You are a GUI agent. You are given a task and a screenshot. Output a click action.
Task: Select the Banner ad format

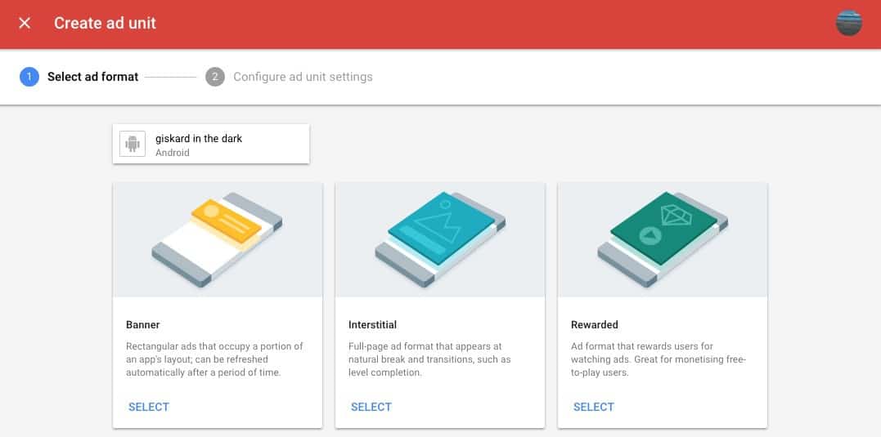(149, 408)
